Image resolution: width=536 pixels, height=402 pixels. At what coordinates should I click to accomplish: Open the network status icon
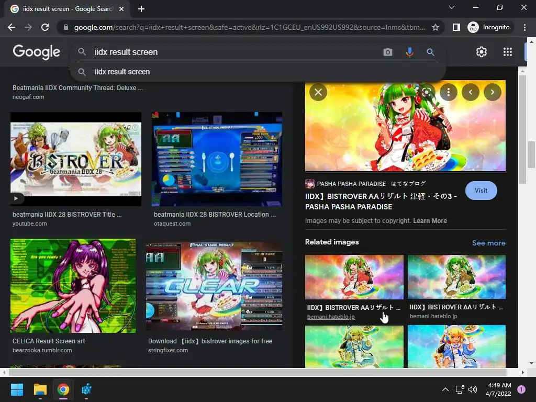460,389
